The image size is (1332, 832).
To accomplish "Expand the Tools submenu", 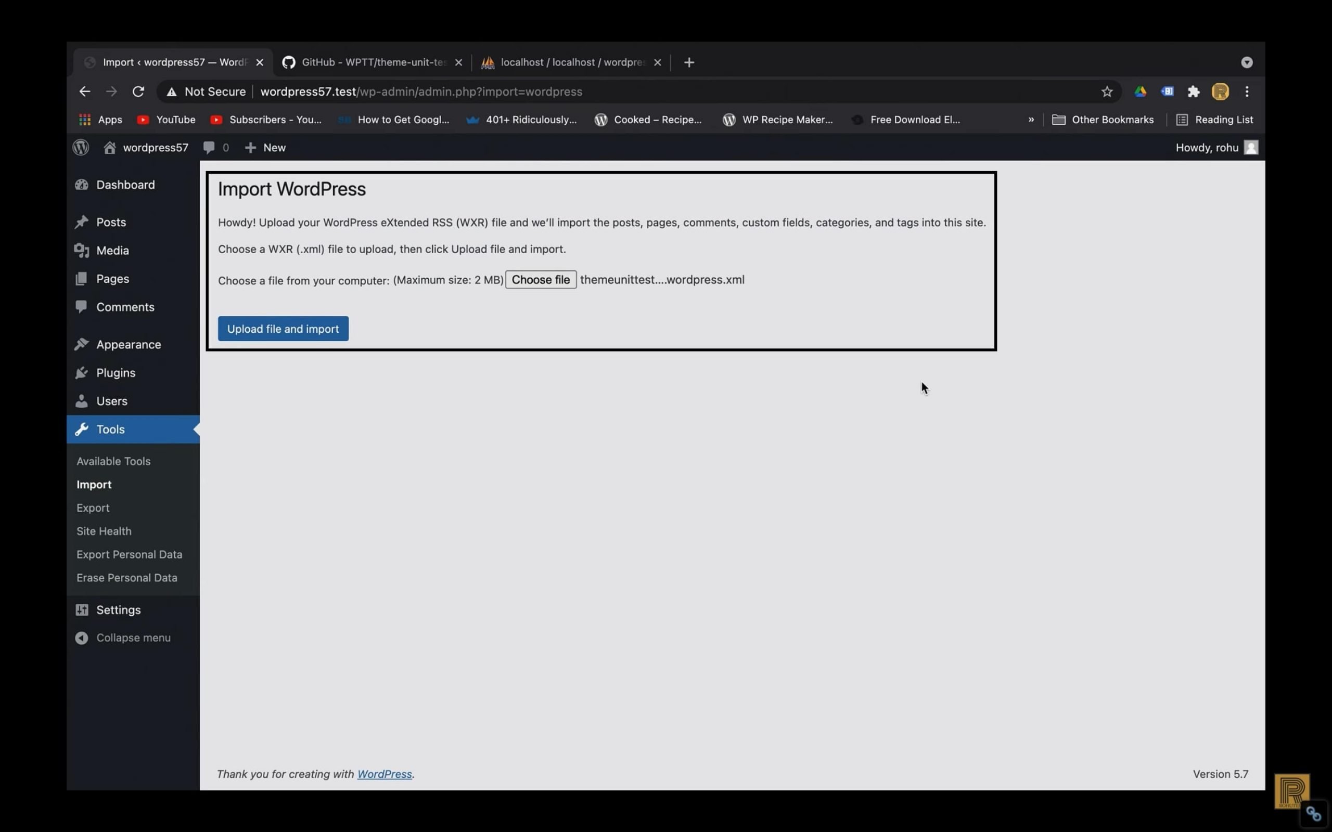I will 110,428.
